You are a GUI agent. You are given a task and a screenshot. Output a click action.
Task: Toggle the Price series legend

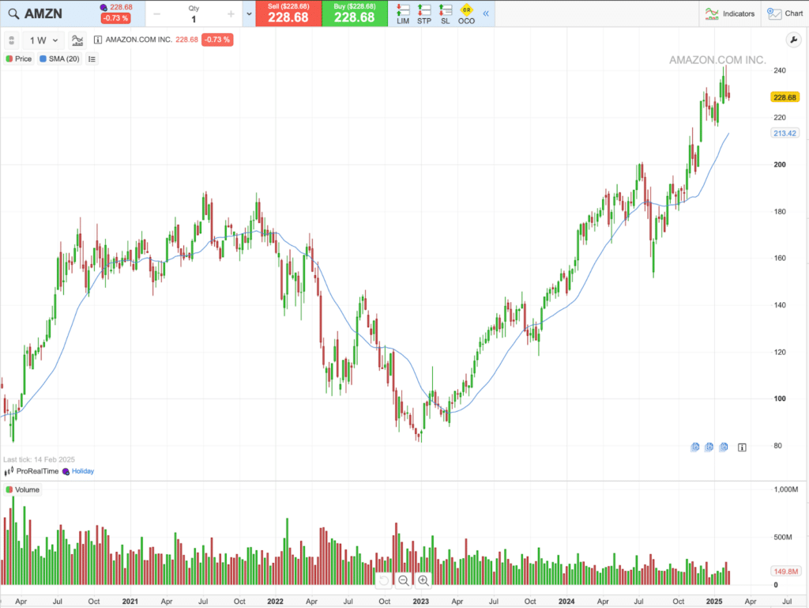19,59
